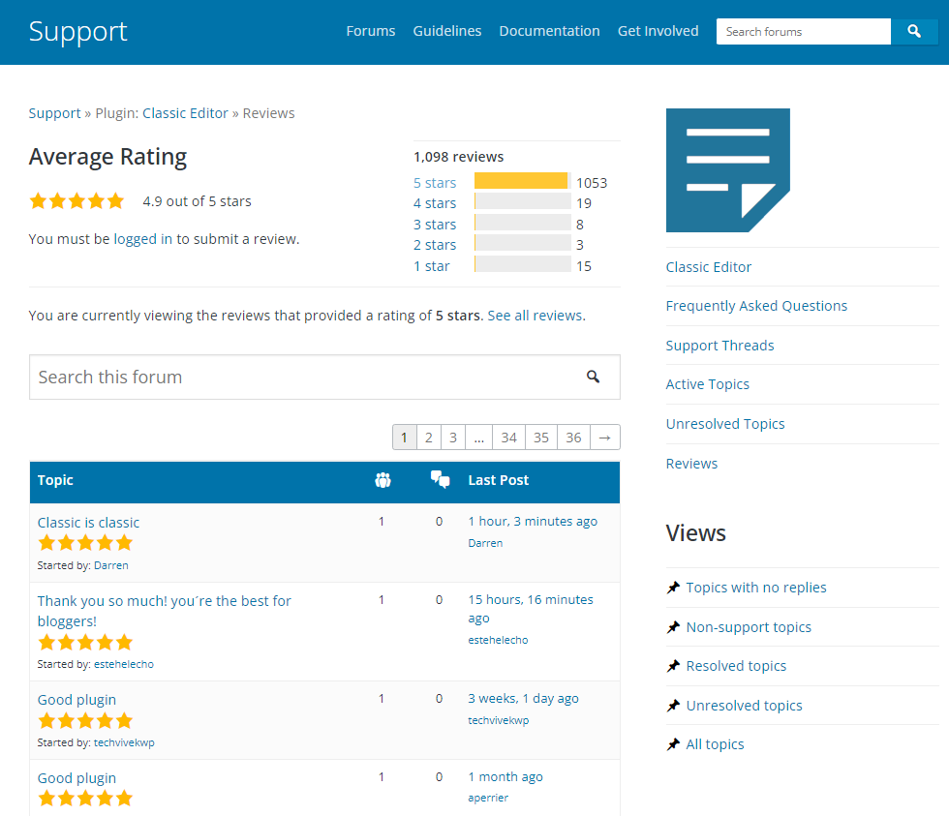
Task: Click pin icon beside Non-support topics
Action: 673,627
